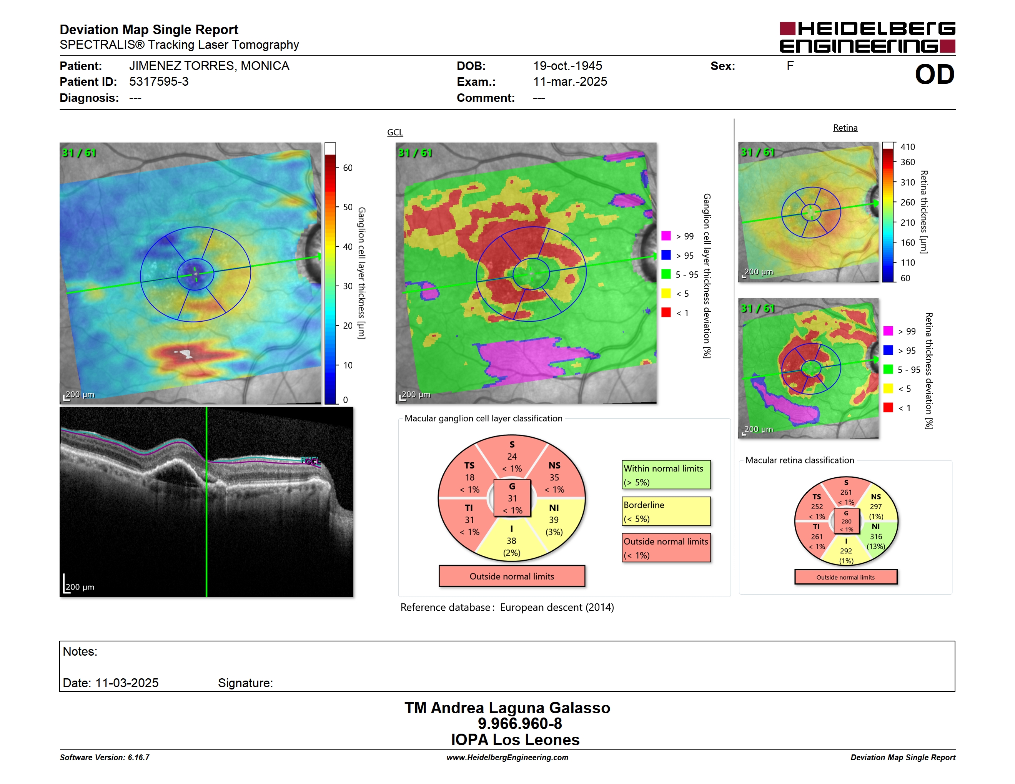The width and height of the screenshot is (1015, 784).
Task: Click the red < 1 swatch in Retina legend
Action: point(888,408)
